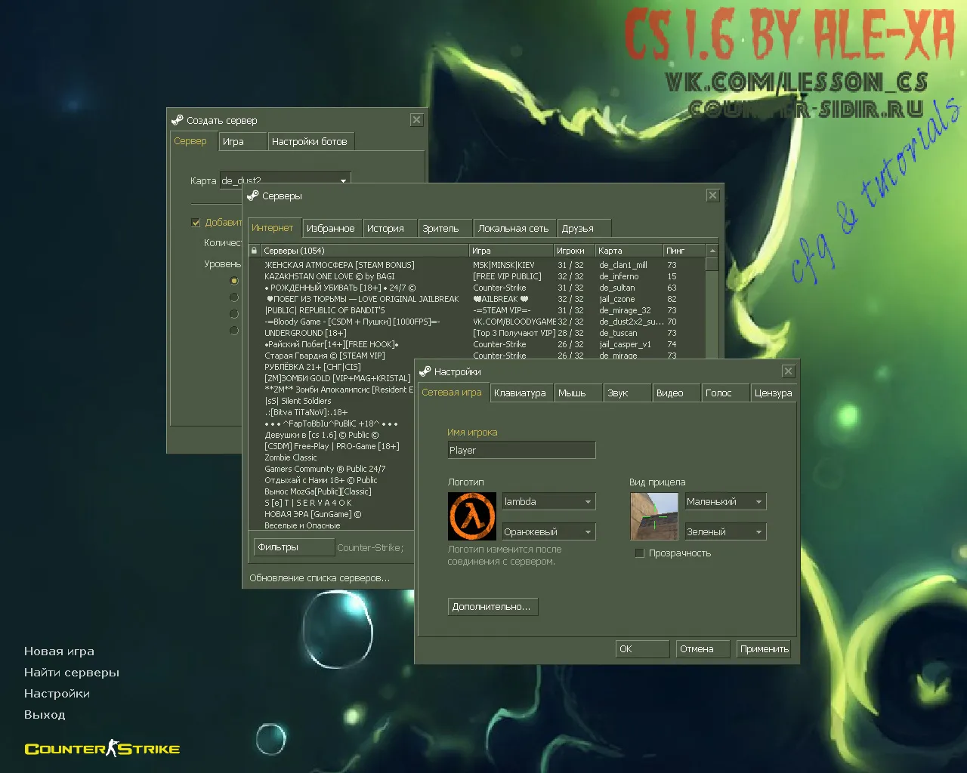
Task: Click the Steam icon on the Серверы window
Action: tap(253, 196)
